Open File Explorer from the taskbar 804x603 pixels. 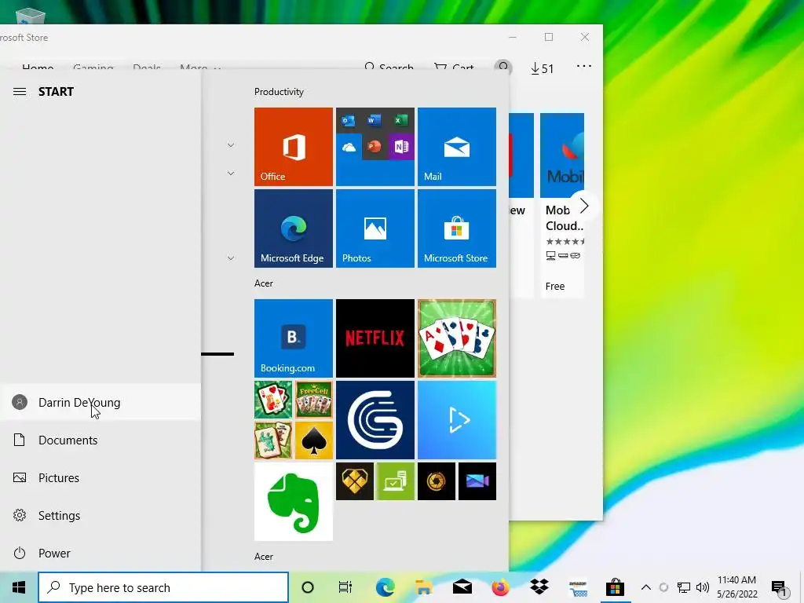click(x=423, y=587)
